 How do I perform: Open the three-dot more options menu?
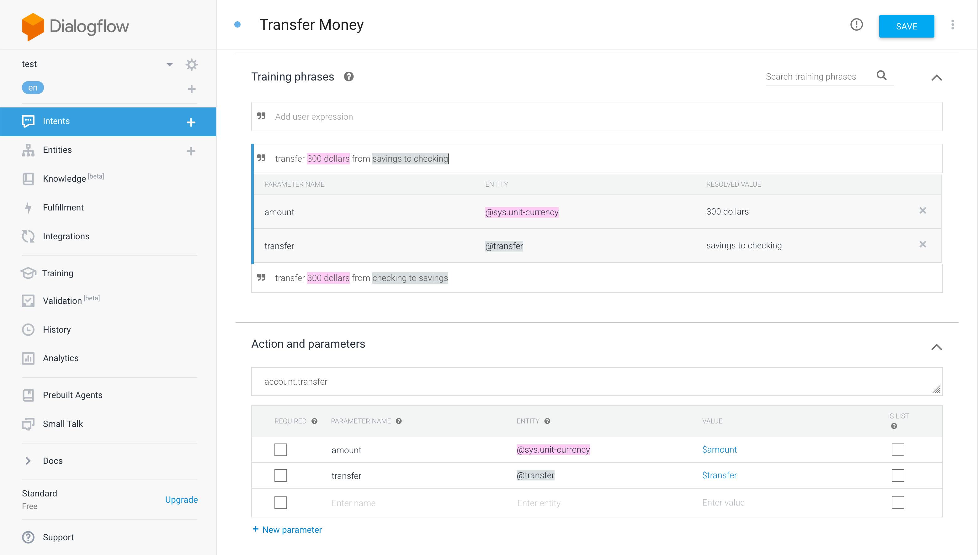coord(952,25)
